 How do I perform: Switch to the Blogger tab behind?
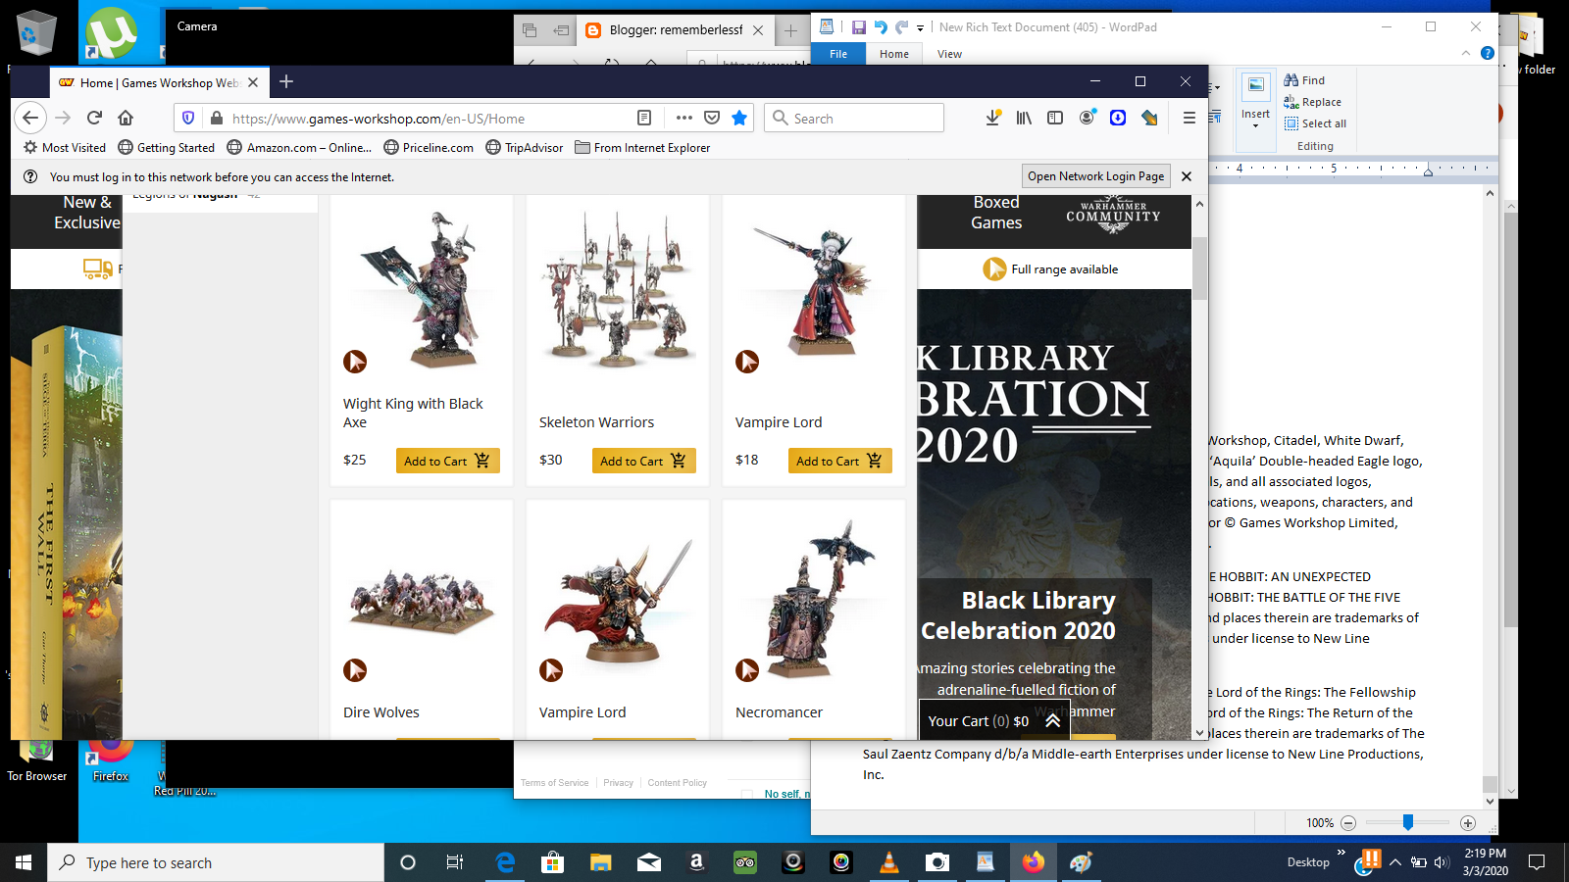click(675, 30)
